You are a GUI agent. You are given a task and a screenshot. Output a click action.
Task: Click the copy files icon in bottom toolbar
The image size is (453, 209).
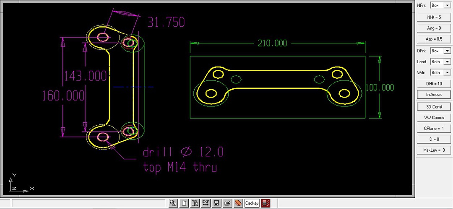[x=173, y=204]
